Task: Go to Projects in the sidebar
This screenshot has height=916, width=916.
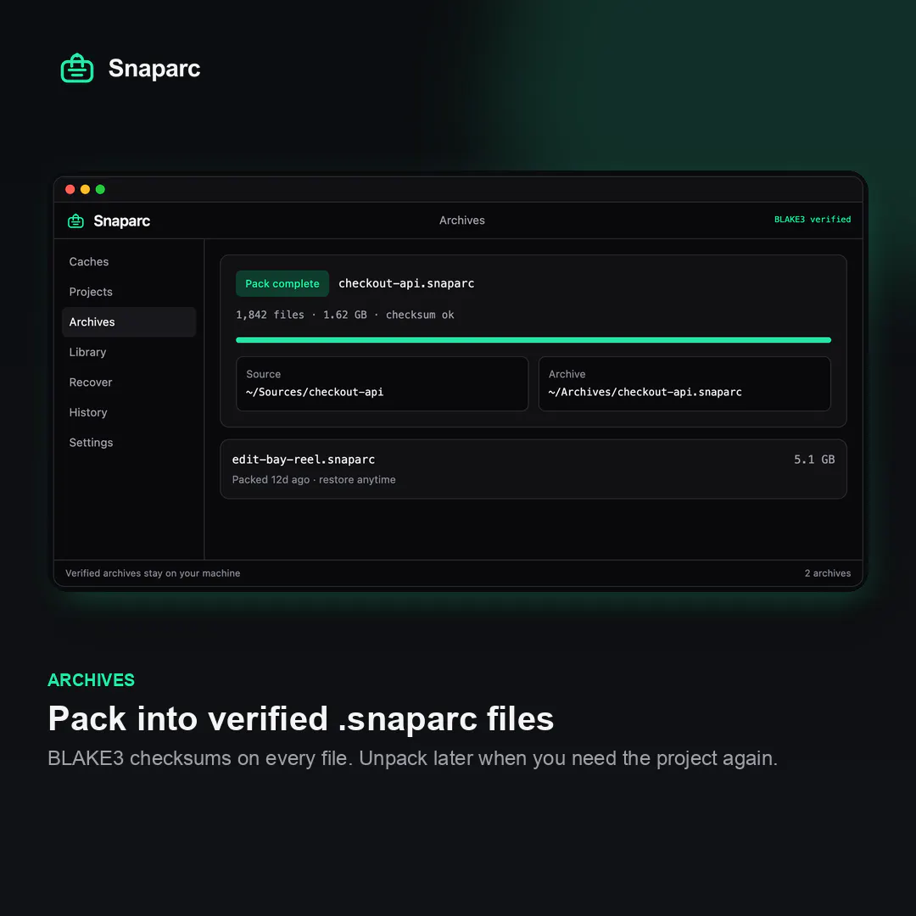Action: tap(129, 292)
